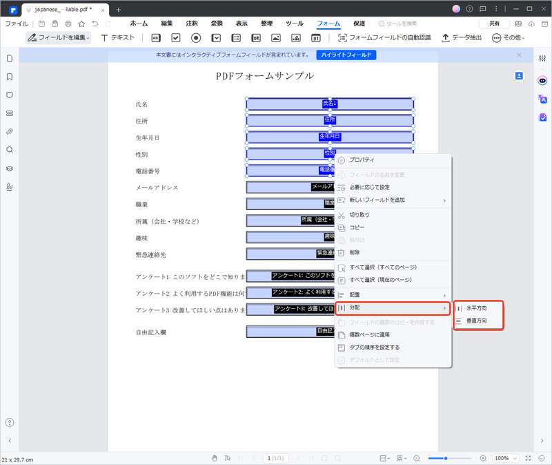This screenshot has width=552, height=465.
Task: Expand the left sidebar collapse arrow
Action: click(10, 440)
